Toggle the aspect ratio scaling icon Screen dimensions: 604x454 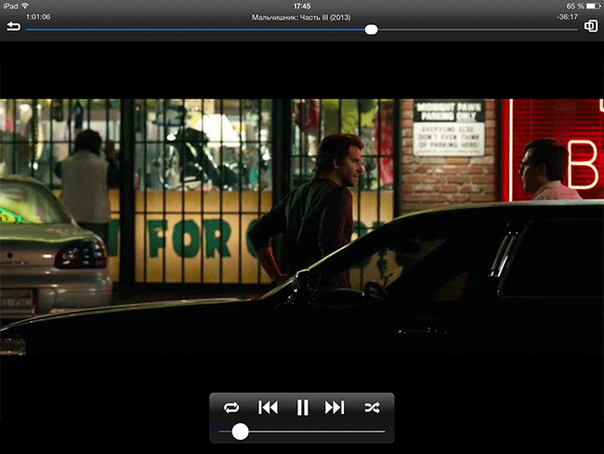coord(590,26)
